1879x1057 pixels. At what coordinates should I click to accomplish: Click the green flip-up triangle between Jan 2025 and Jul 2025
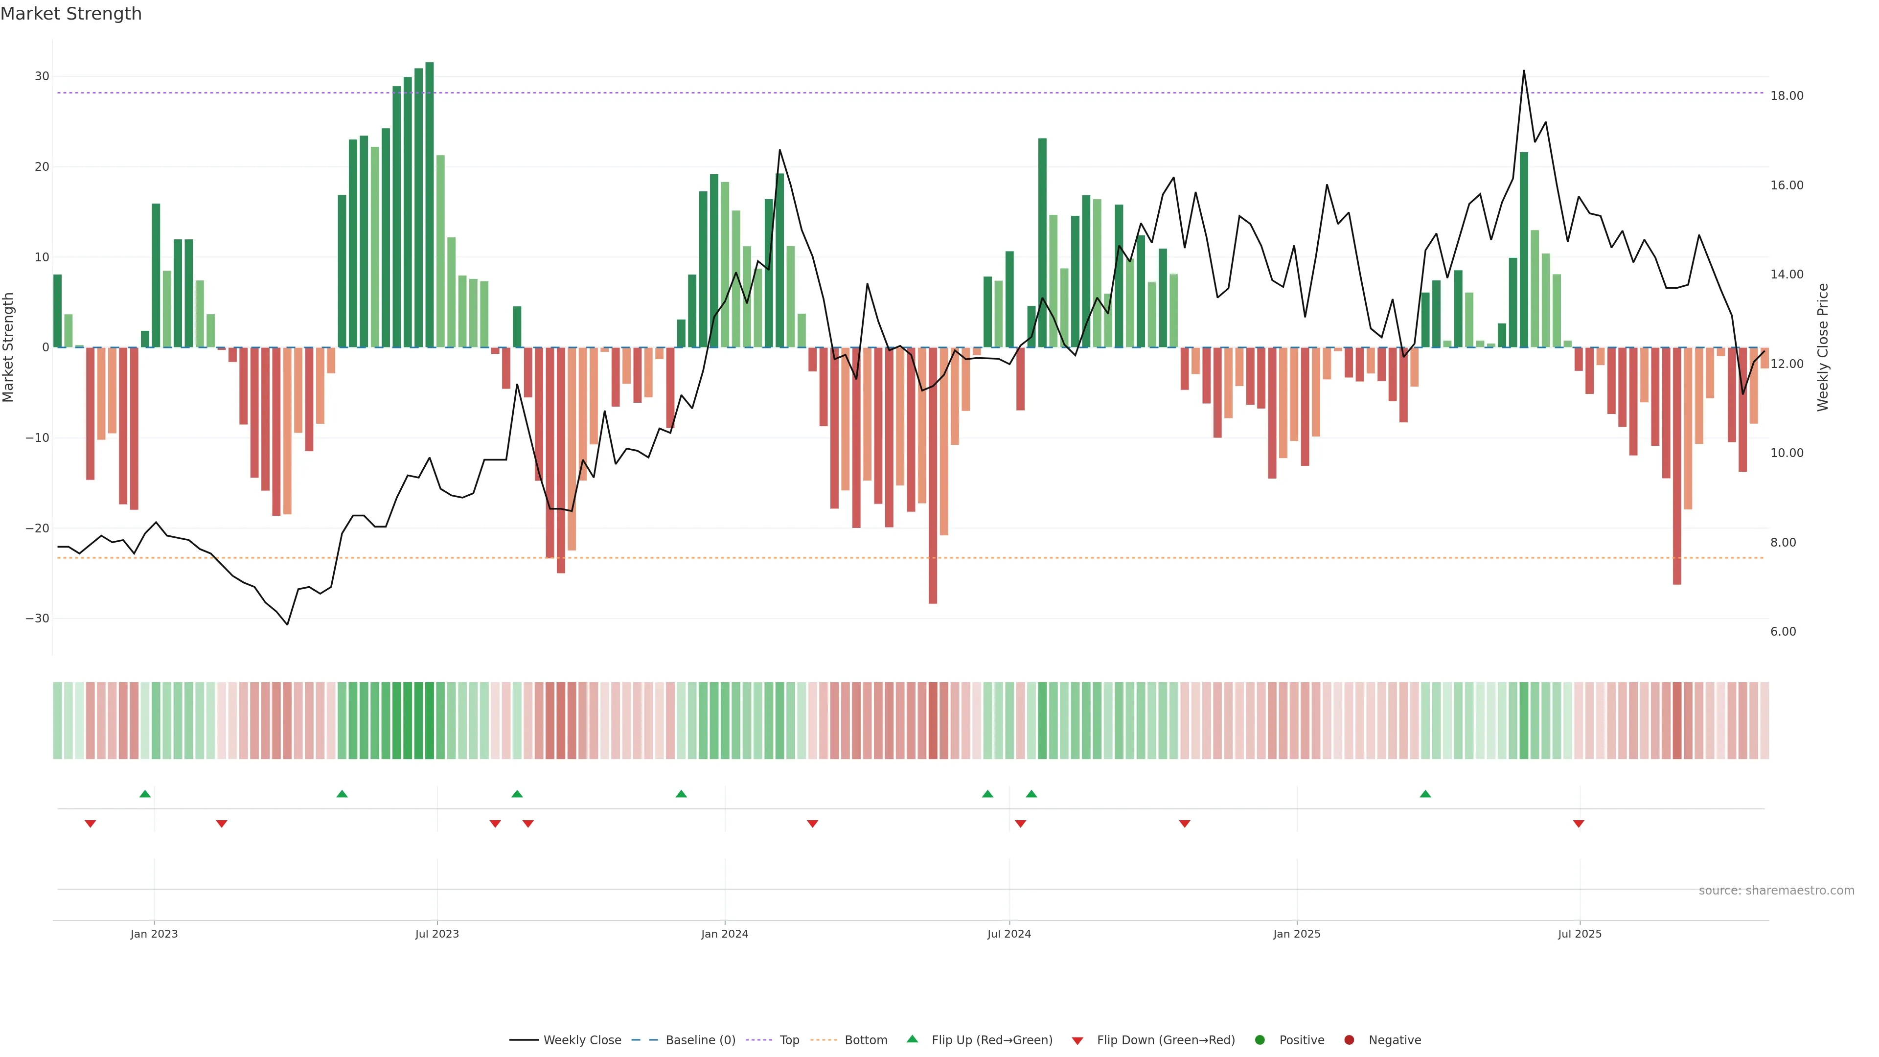tap(1425, 794)
